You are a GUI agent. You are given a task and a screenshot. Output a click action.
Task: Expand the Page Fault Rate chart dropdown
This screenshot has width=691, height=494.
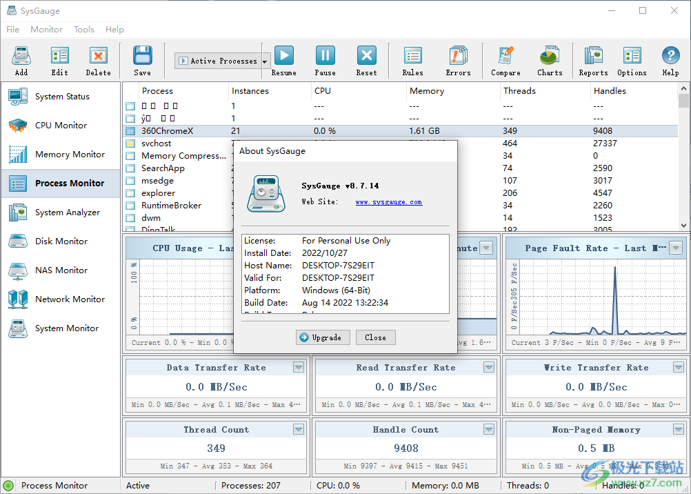click(676, 248)
